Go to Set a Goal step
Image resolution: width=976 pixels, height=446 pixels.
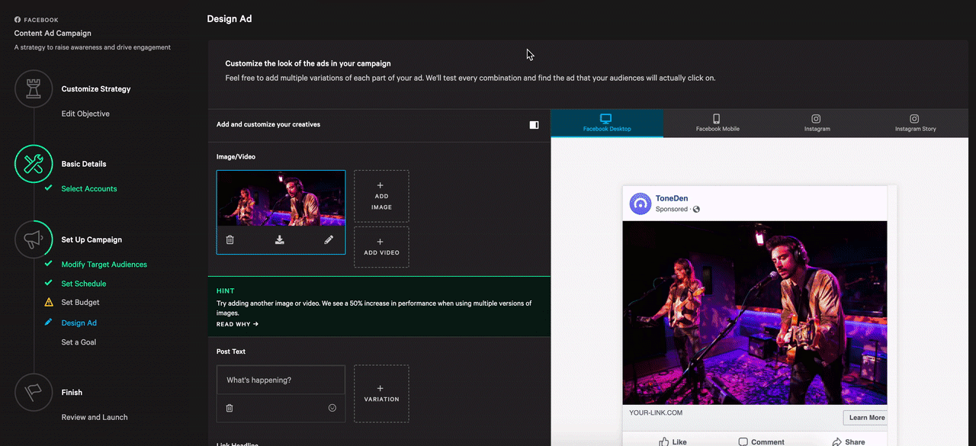click(x=79, y=342)
